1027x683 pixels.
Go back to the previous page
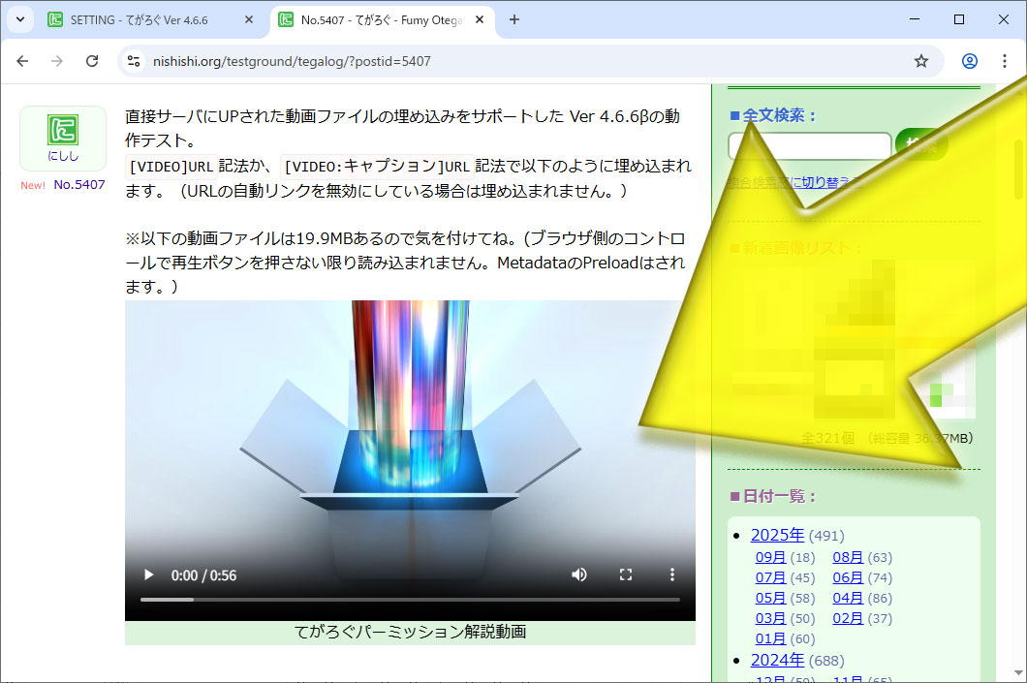click(23, 61)
